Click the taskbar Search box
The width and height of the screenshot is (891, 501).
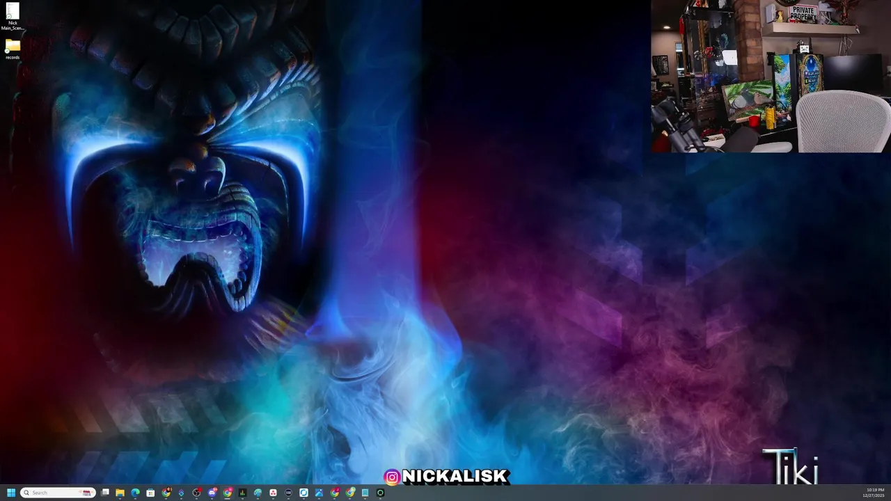pyautogui.click(x=58, y=493)
